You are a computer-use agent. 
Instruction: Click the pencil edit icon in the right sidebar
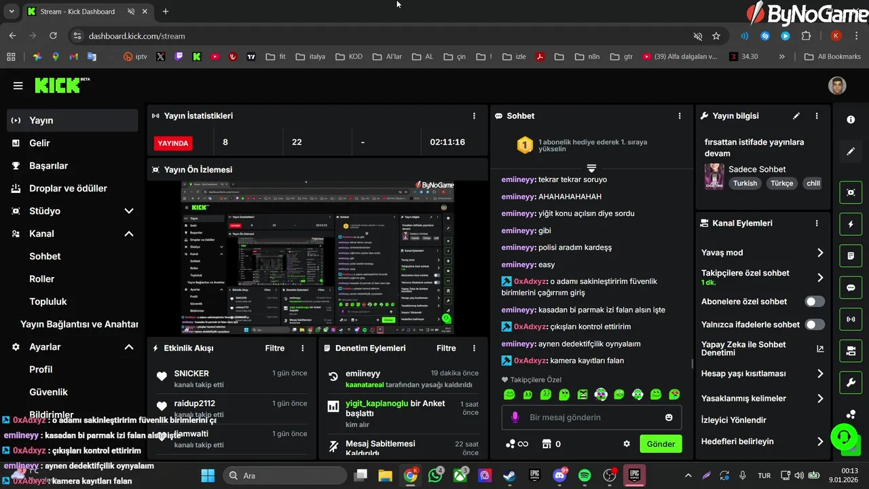point(851,151)
